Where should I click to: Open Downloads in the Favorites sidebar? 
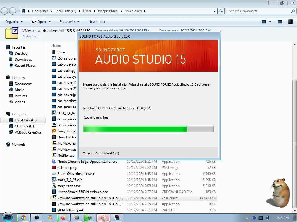23,60
